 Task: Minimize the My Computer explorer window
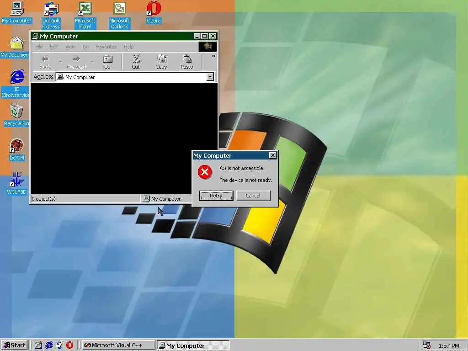pos(197,36)
